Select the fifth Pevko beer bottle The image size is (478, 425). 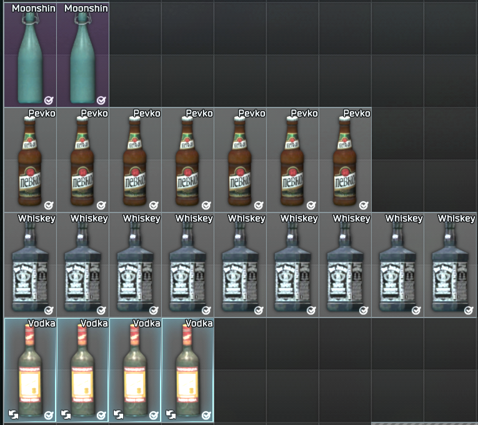[x=240, y=159]
